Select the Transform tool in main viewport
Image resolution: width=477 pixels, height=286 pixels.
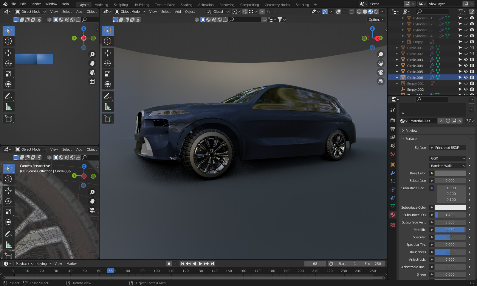pos(108,84)
